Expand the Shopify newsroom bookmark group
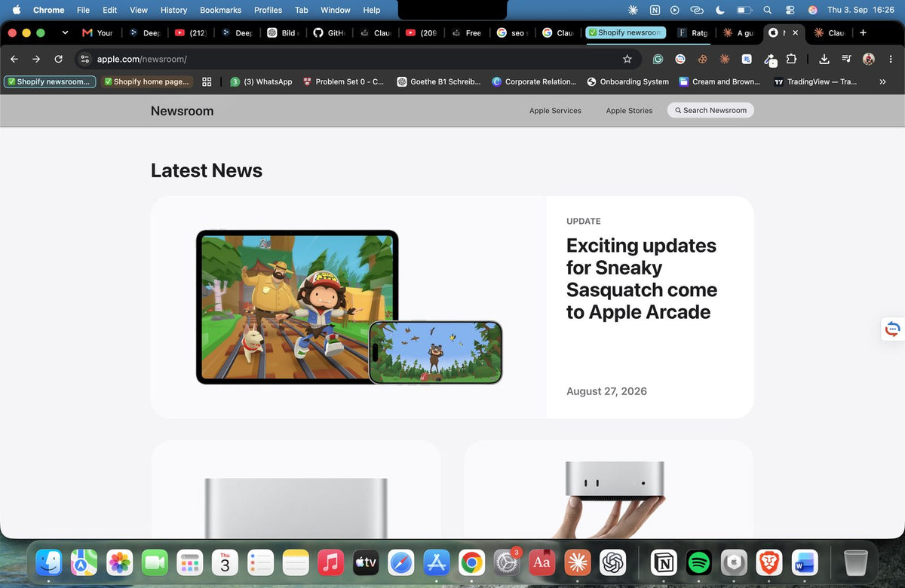Screen dimensions: 905x588 coord(49,81)
